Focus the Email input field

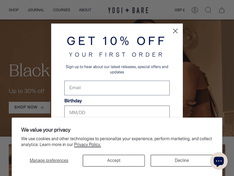coord(117,88)
